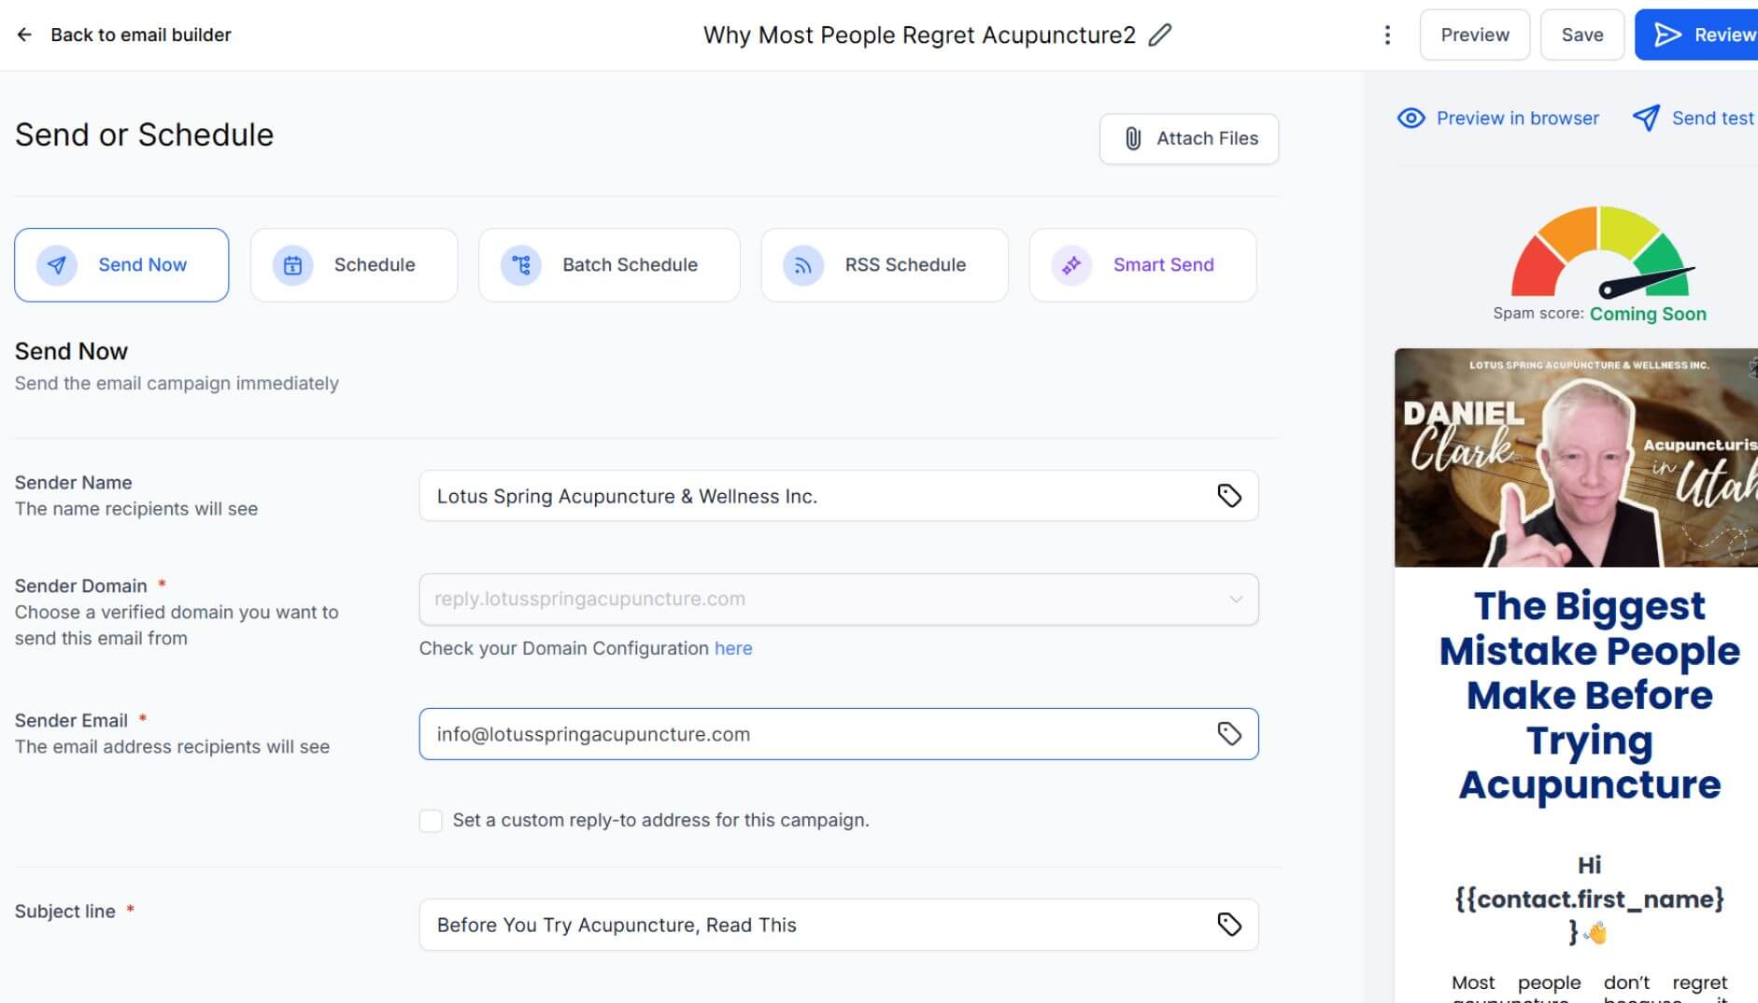Click the spam score gauge

(1601, 254)
